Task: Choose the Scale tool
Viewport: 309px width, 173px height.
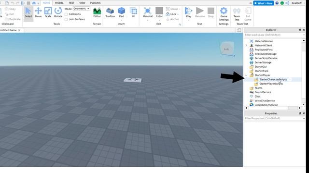Action: pos(48,13)
